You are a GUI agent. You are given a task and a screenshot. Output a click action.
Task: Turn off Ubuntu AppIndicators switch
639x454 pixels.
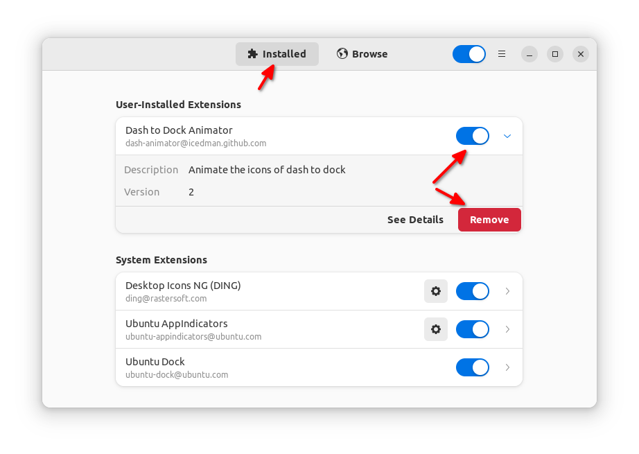click(x=472, y=329)
